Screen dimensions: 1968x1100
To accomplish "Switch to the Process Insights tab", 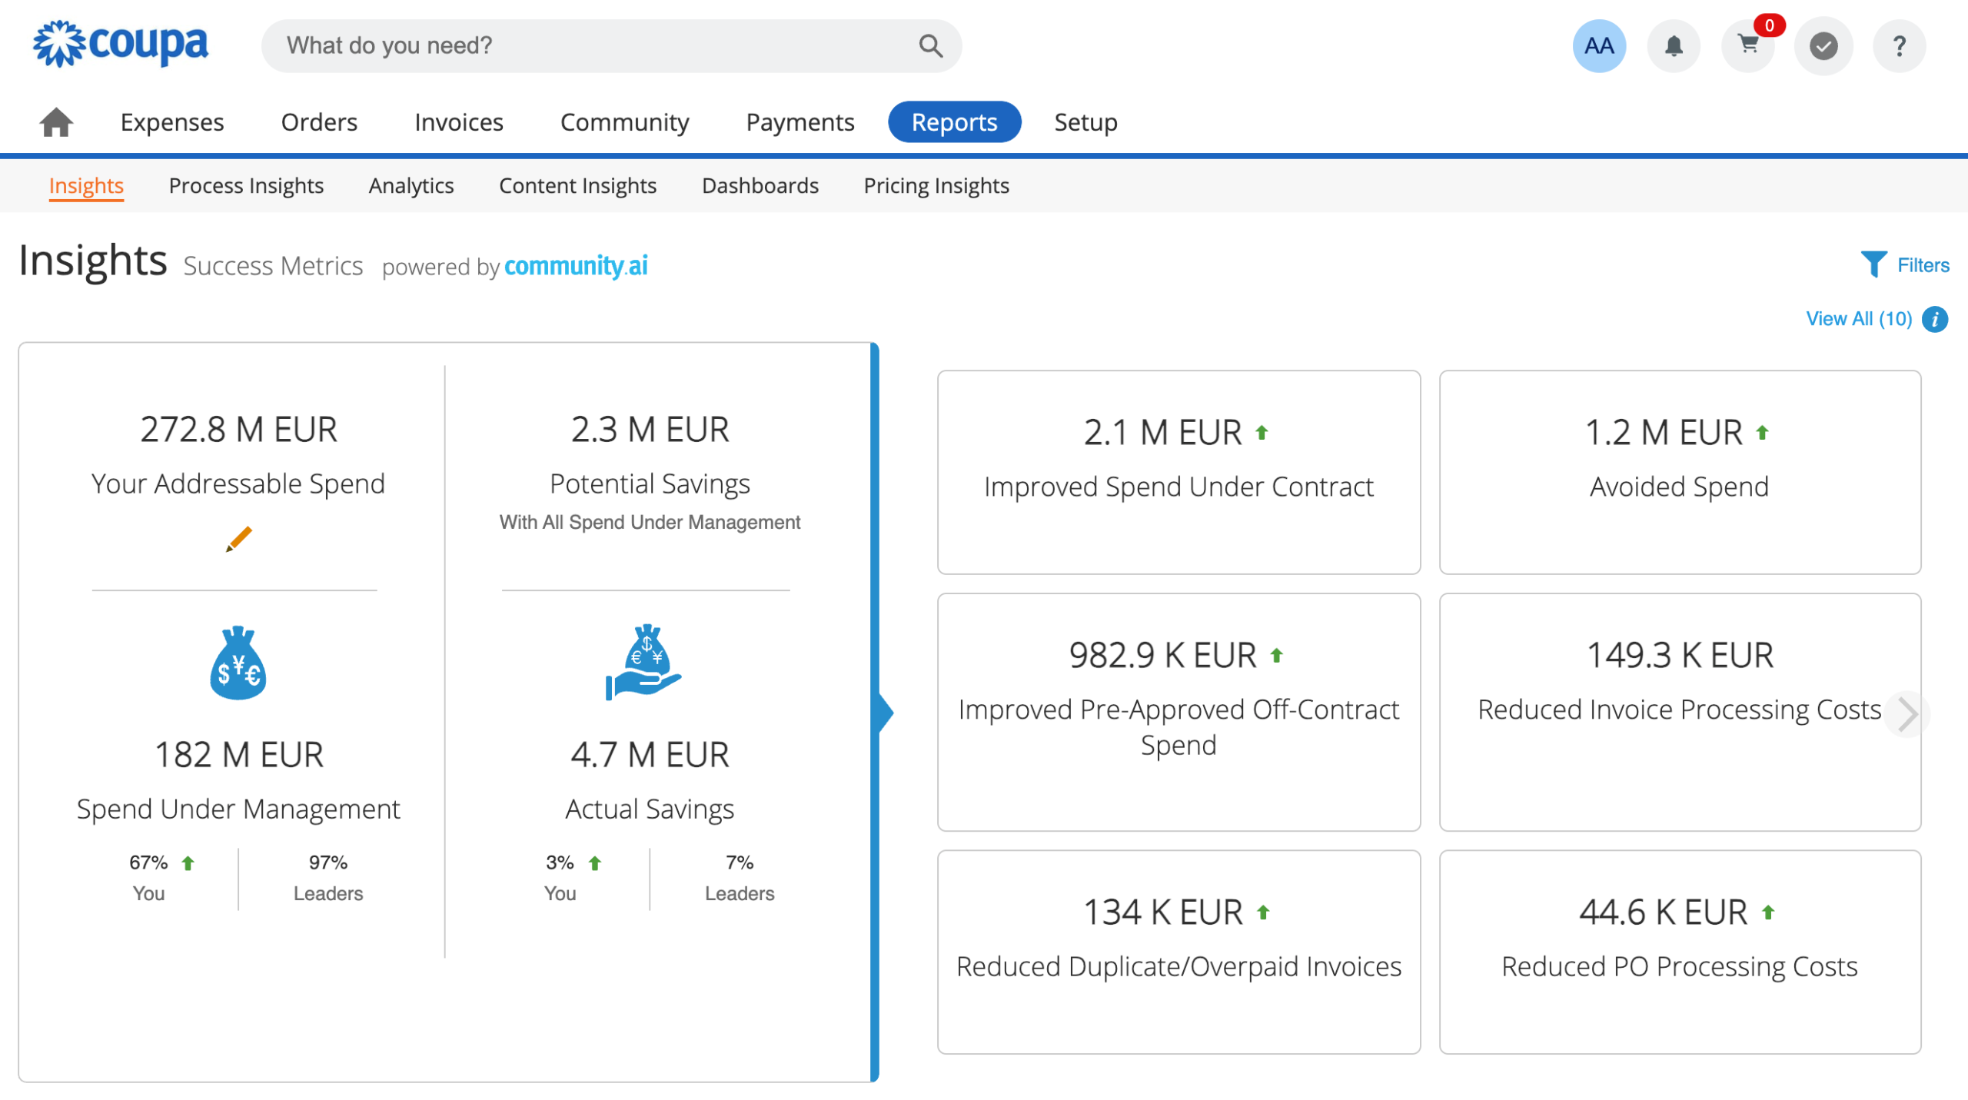I will [x=246, y=186].
